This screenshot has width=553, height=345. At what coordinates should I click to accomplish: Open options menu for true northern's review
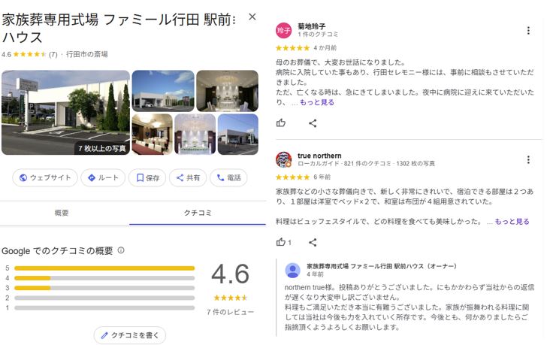pos(528,160)
